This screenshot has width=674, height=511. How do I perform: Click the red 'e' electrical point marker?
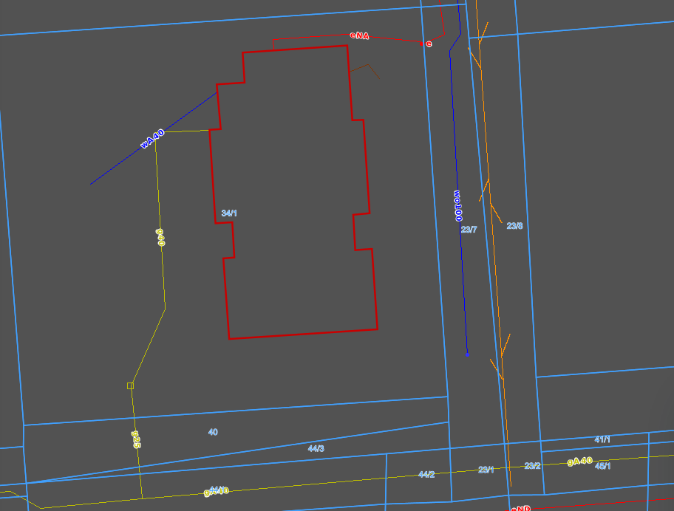tap(429, 44)
